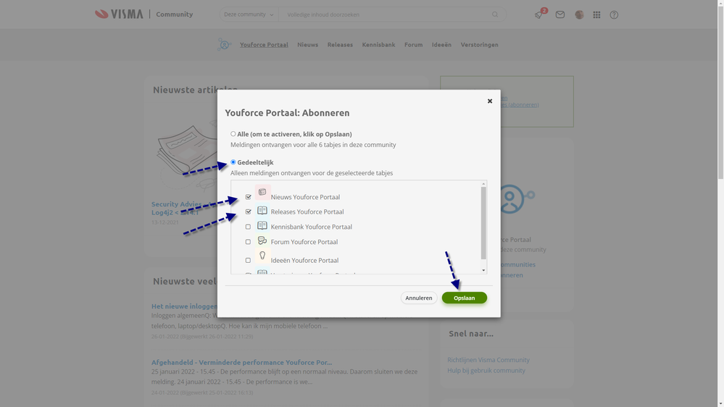This screenshot has height=407, width=724.
Task: Select the Alle radio option
Action: (x=233, y=134)
